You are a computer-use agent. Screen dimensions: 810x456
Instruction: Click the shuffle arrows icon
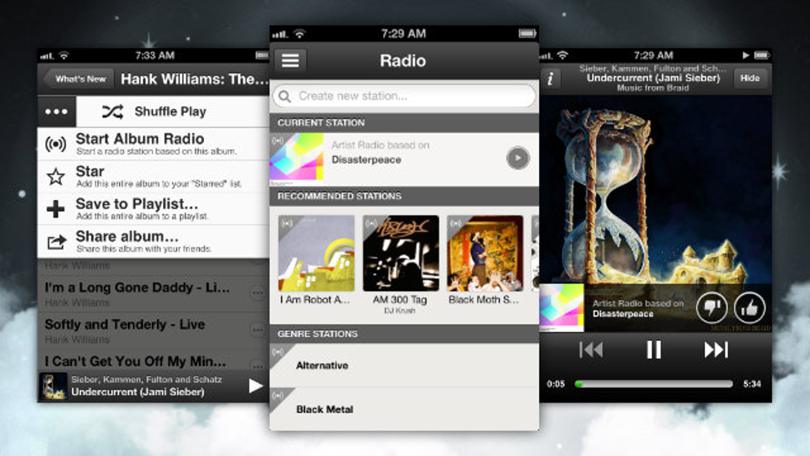tap(113, 111)
